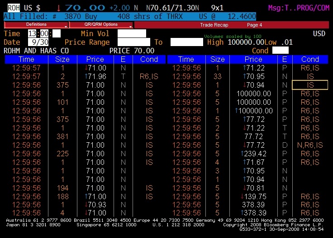Screen dimensions: 333x238
Task: Open the Definitions dropdown menu
Action: (36, 24)
